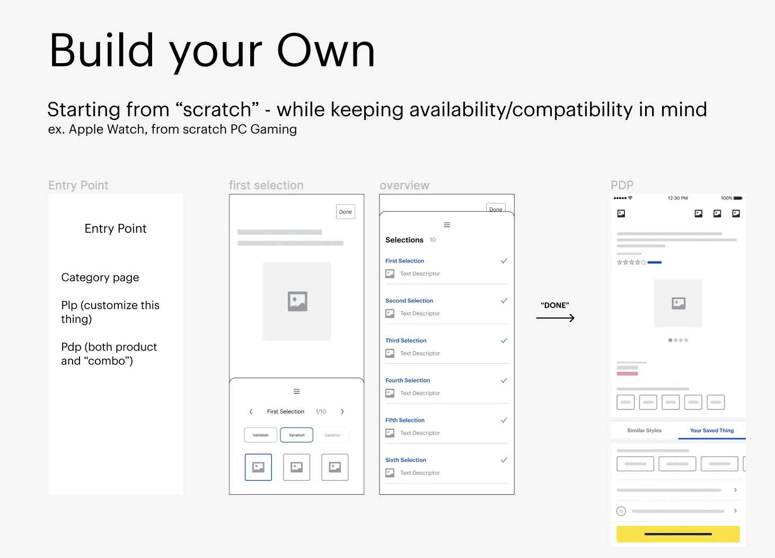This screenshot has width=775, height=558.
Task: Select the highlighted middle Variation chip
Action: 296,435
